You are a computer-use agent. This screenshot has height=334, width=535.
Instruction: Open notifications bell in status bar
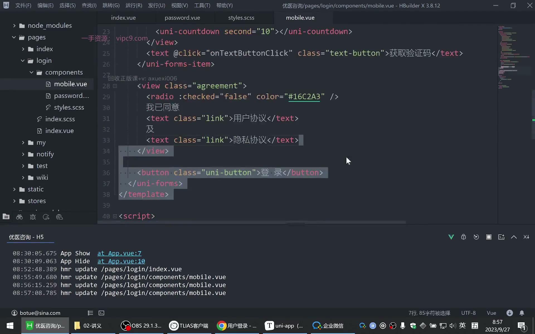[x=522, y=313]
